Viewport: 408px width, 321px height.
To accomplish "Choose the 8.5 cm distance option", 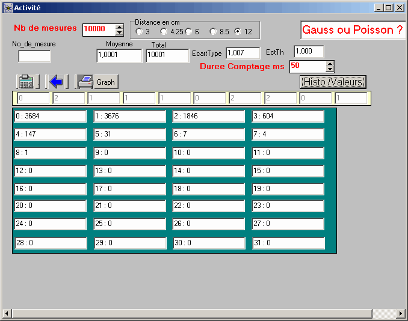I will pyautogui.click(x=213, y=31).
